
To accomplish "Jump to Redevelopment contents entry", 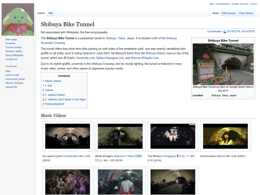I will click(54, 104).
